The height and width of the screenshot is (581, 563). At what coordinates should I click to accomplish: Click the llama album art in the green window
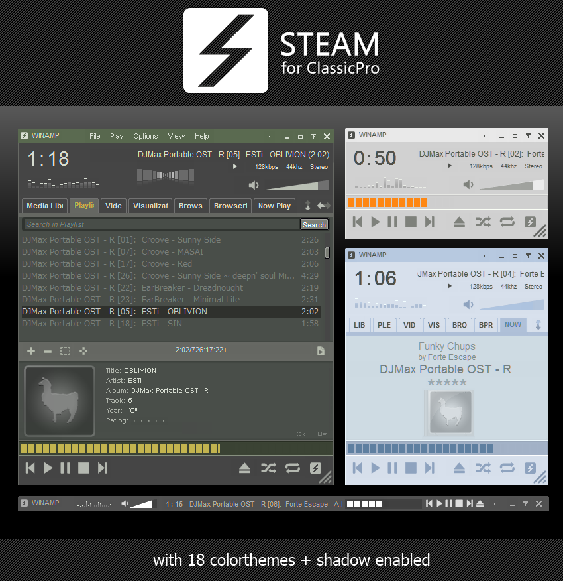(x=60, y=401)
